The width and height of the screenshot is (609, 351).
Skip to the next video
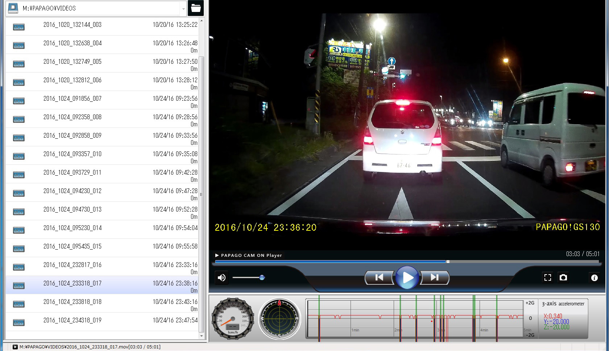[x=434, y=277]
